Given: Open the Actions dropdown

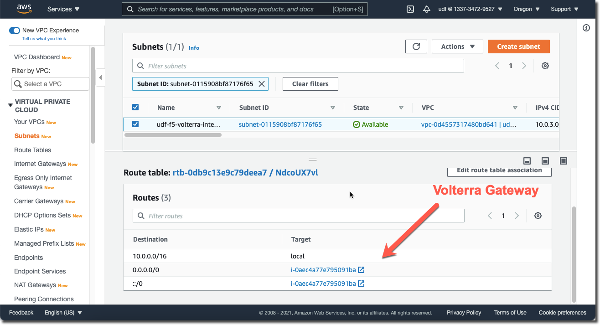Looking at the screenshot, I should coord(458,46).
